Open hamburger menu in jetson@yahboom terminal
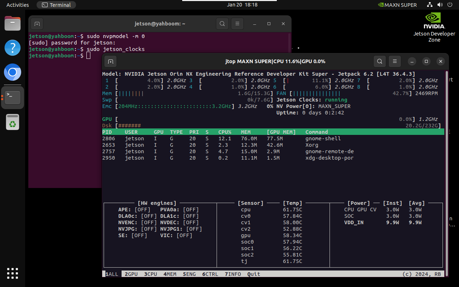 [x=237, y=24]
